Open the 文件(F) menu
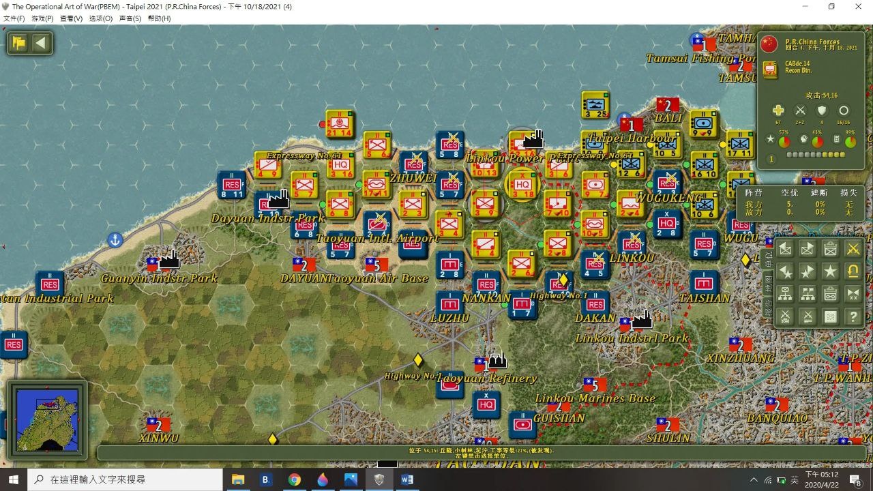The image size is (873, 491). click(x=14, y=18)
